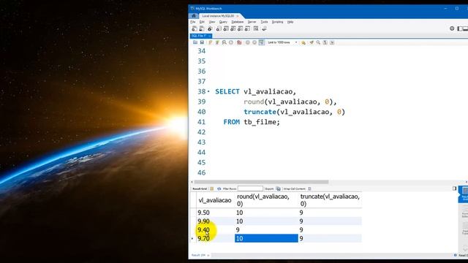Image resolution: width=468 pixels, height=263 pixels.
Task: Close the Result 194 tab
Action: click(208, 255)
